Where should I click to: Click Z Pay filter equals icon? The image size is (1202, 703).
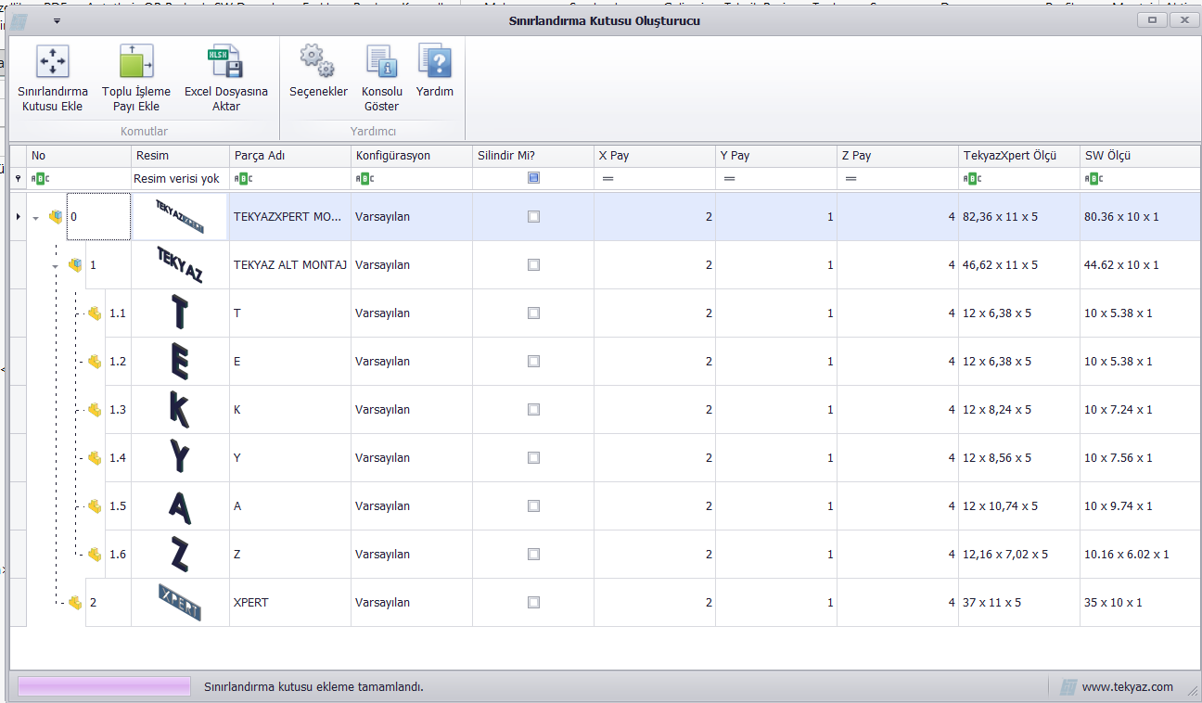tap(850, 178)
